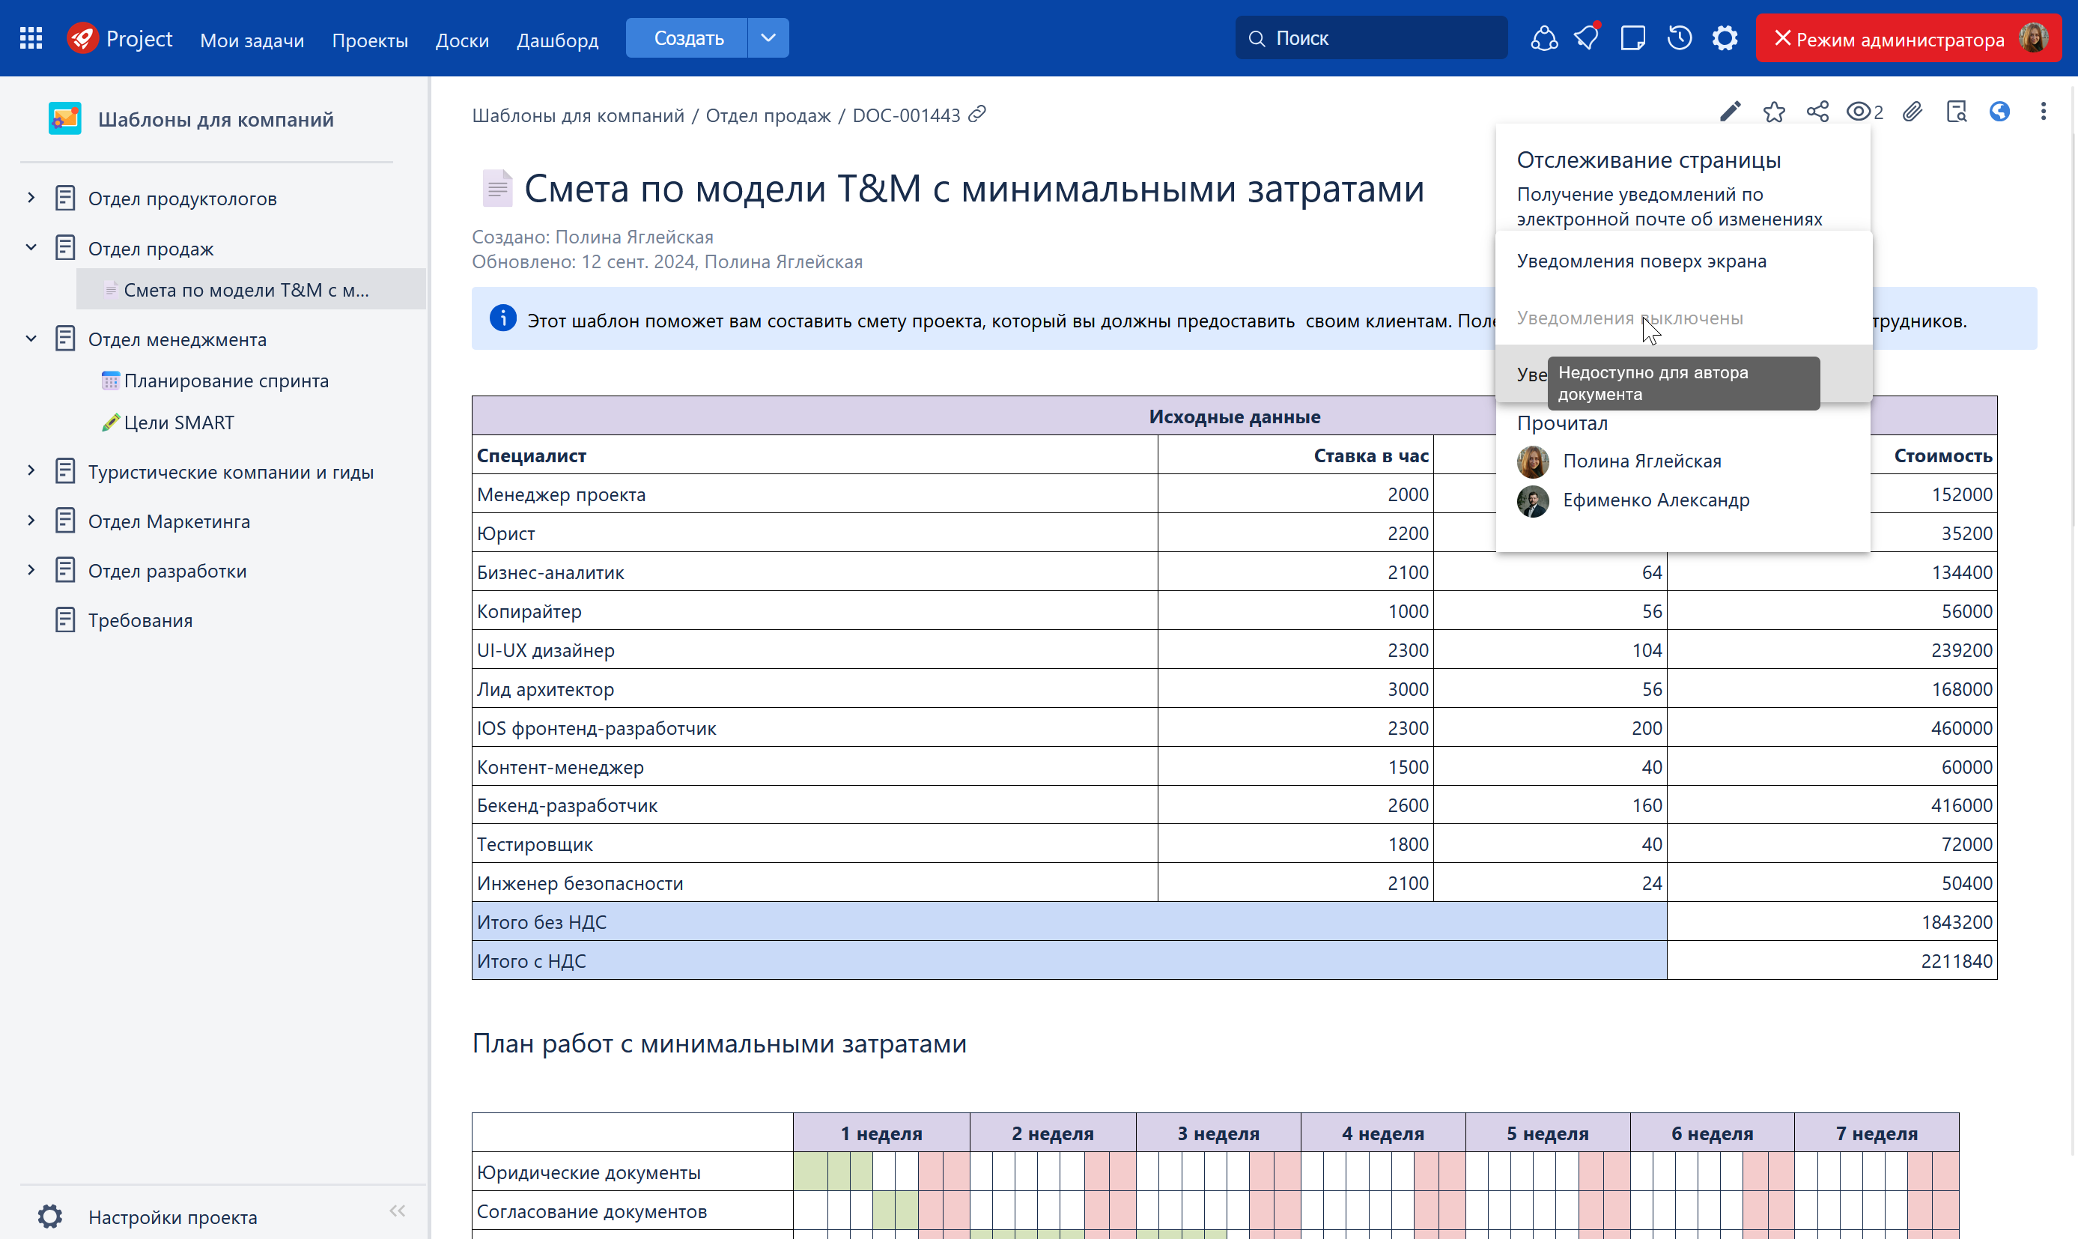Open Цели SMART page
The image size is (2078, 1239).
[178, 422]
